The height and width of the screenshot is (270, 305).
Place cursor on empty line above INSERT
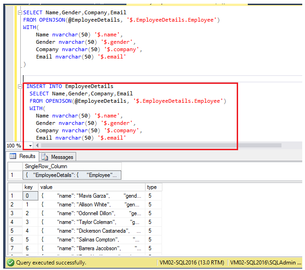162,79
